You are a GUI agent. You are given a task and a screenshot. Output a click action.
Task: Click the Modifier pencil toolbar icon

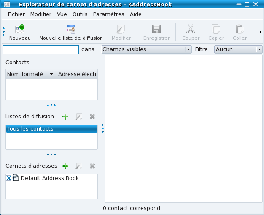click(x=121, y=30)
